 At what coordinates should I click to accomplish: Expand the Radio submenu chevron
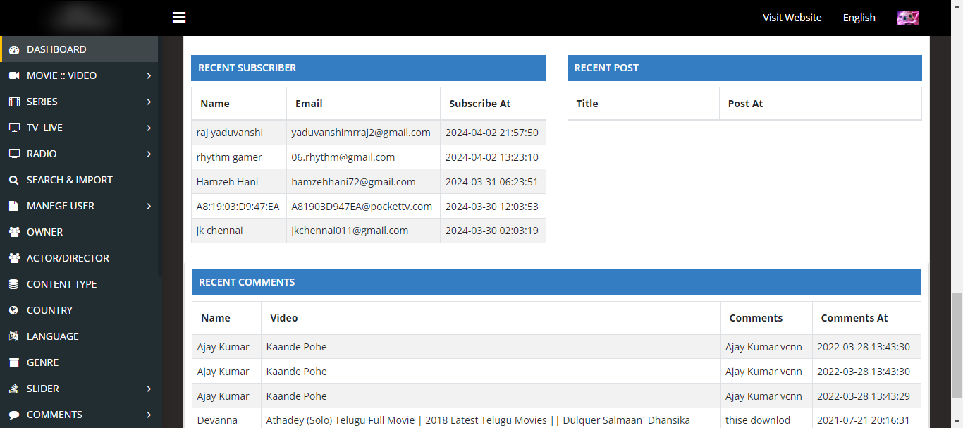coord(149,154)
